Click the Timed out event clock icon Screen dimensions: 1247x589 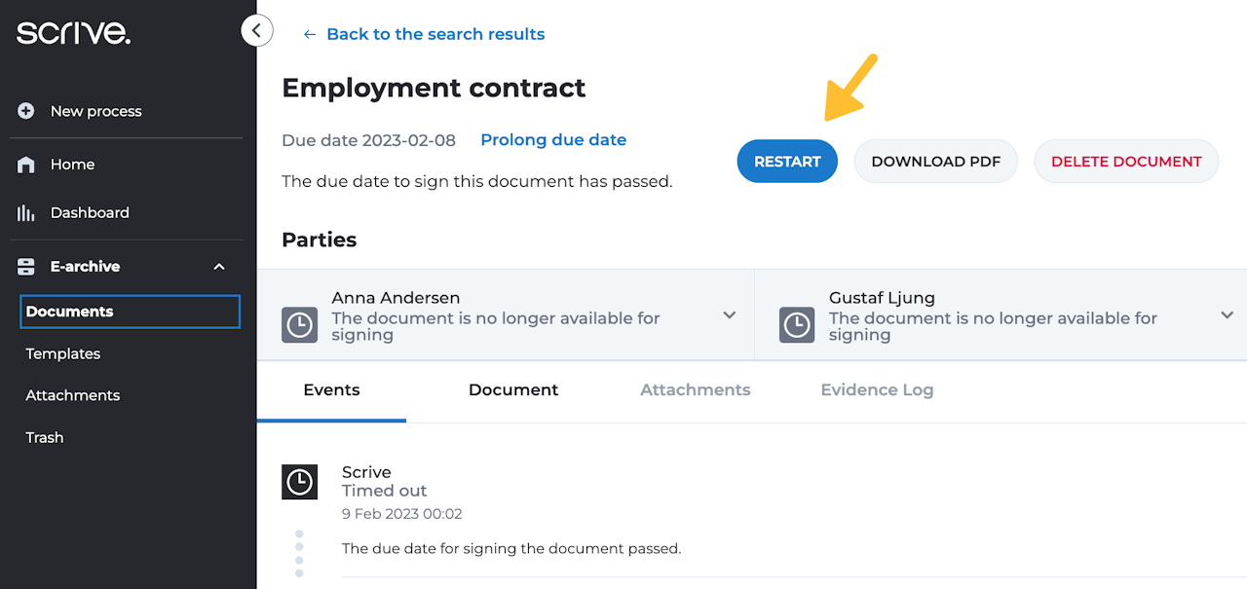point(299,482)
